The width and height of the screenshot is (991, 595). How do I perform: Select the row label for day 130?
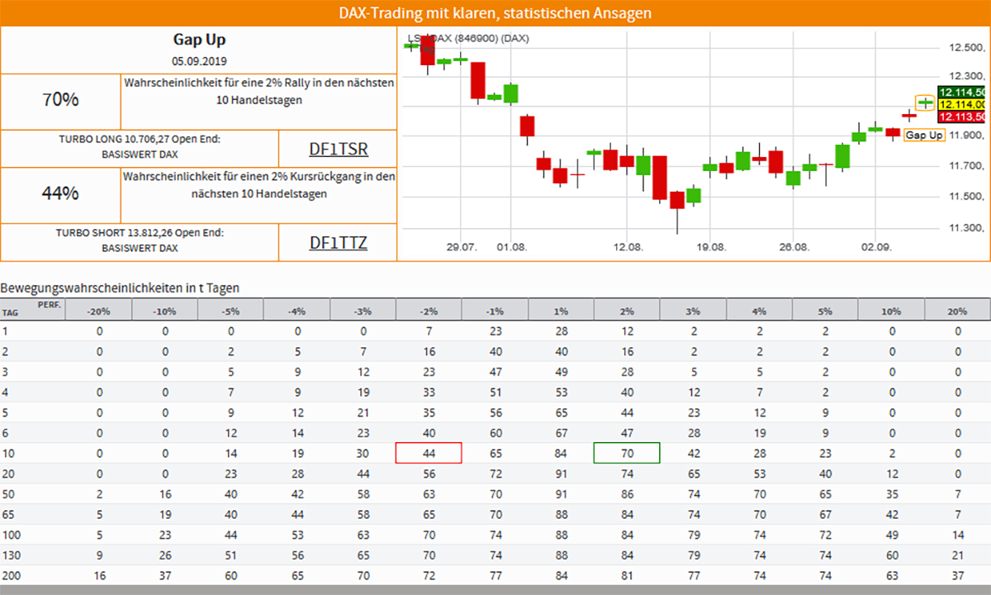[10, 555]
